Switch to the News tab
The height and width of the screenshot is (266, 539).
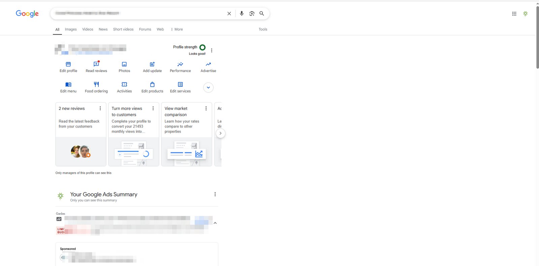click(x=103, y=29)
